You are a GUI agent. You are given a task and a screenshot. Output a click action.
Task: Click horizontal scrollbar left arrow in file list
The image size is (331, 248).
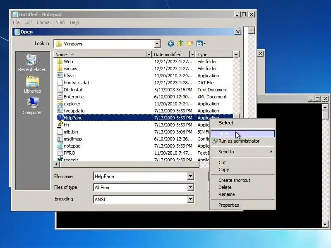coord(57,164)
